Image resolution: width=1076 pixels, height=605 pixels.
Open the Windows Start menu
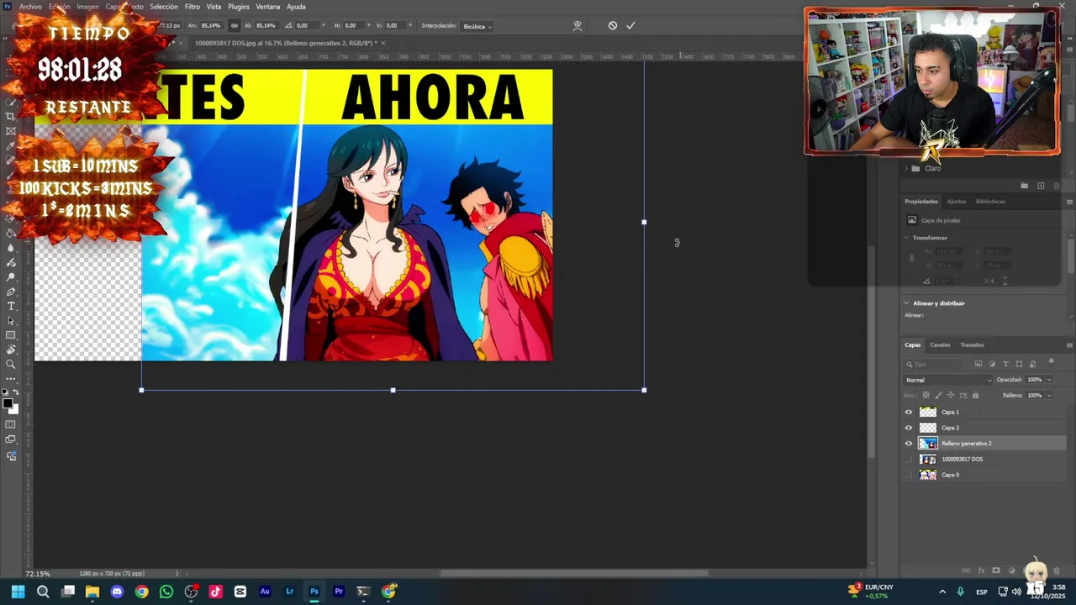pos(18,592)
